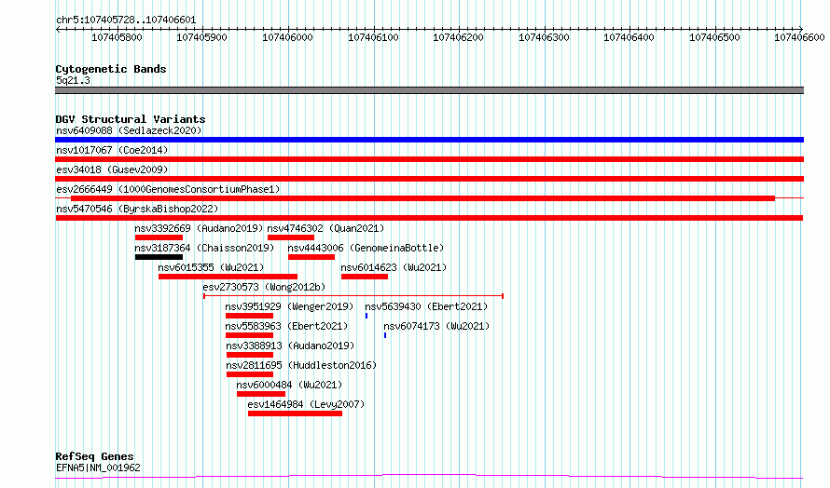Open nsv6000484 (Wu2021) label
830x488 pixels.
289,385
